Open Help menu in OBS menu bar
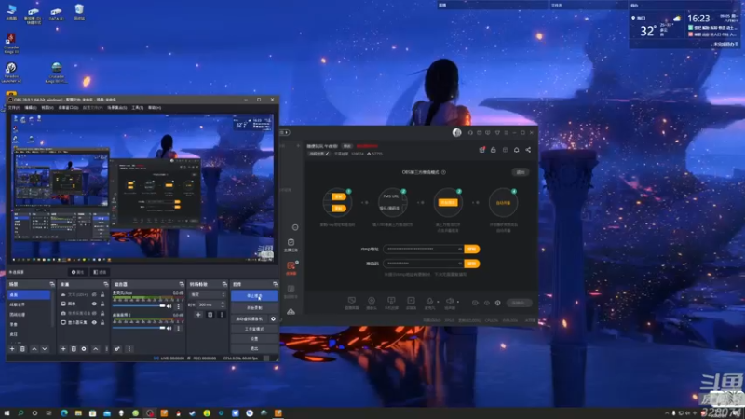Image resolution: width=745 pixels, height=419 pixels. tap(155, 108)
